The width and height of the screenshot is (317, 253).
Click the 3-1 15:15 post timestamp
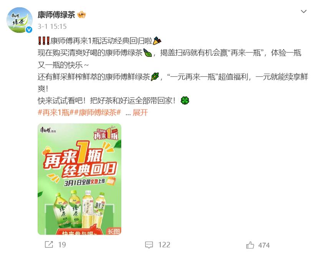pyautogui.click(x=52, y=26)
